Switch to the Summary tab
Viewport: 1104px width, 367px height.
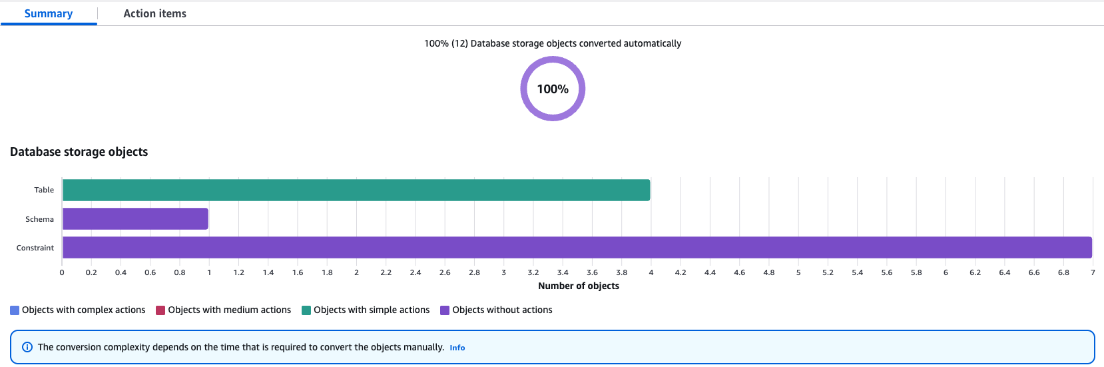(x=49, y=13)
